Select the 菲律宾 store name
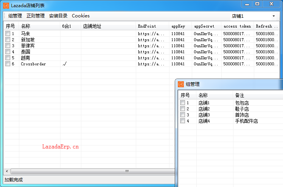Image resolution: width=283 pixels, height=187 pixels. [x=28, y=46]
